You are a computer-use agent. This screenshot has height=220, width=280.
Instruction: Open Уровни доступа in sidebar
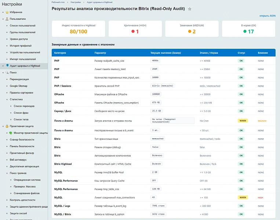[19, 39]
